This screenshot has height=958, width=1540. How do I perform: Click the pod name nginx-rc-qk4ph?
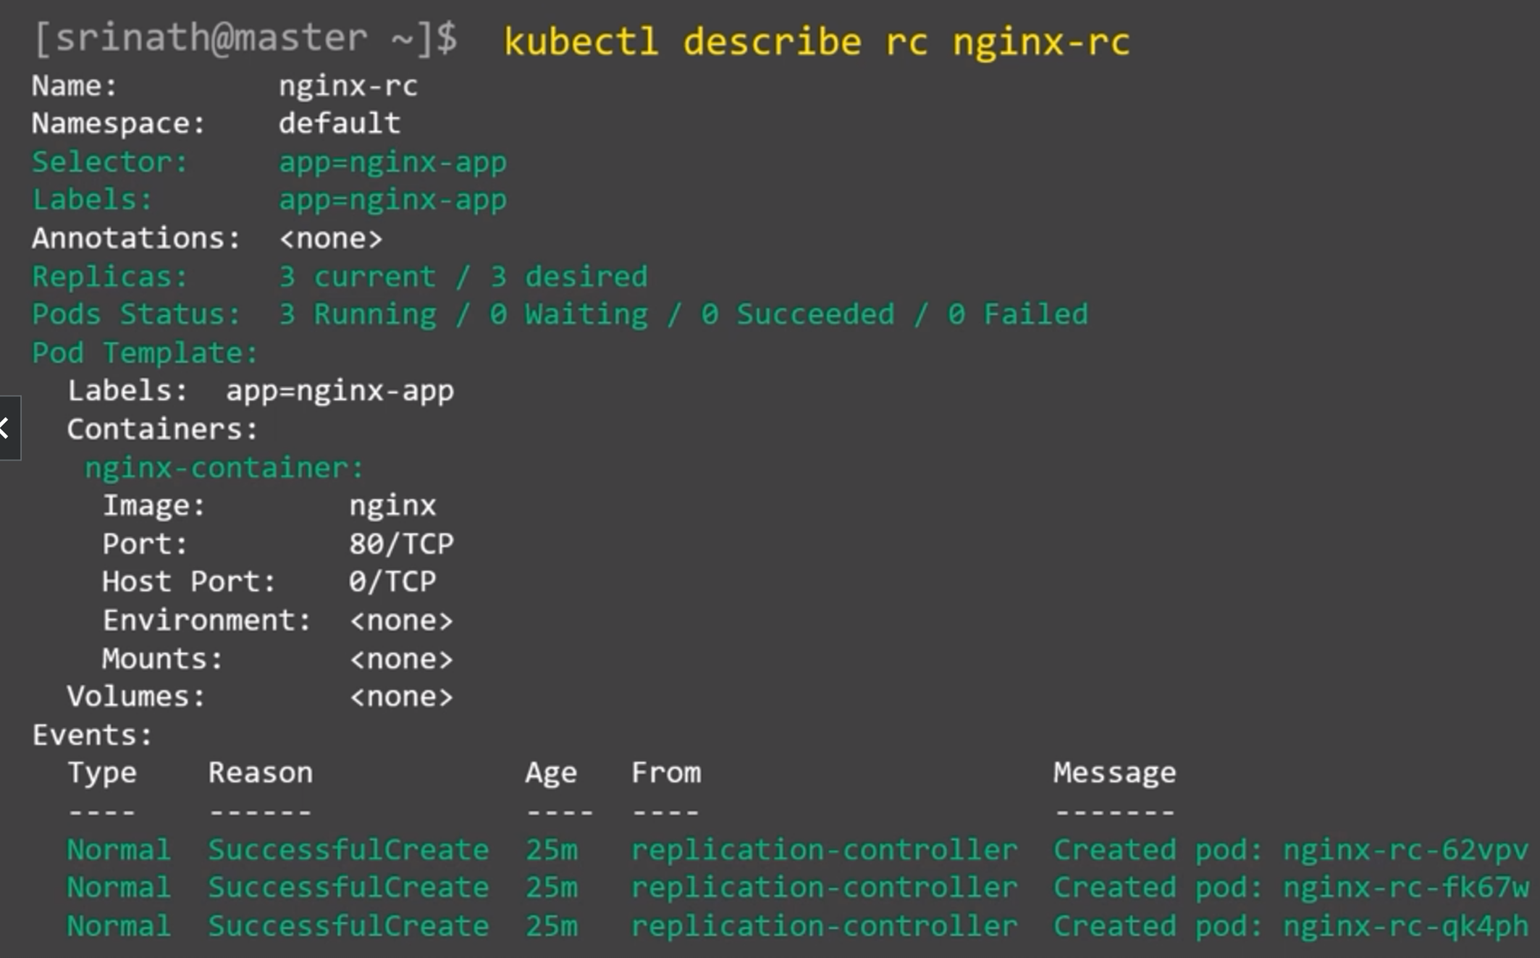[x=1405, y=925]
